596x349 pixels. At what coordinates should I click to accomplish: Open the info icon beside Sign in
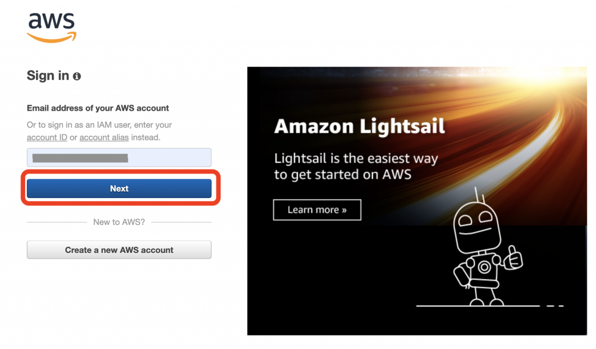coord(77,76)
